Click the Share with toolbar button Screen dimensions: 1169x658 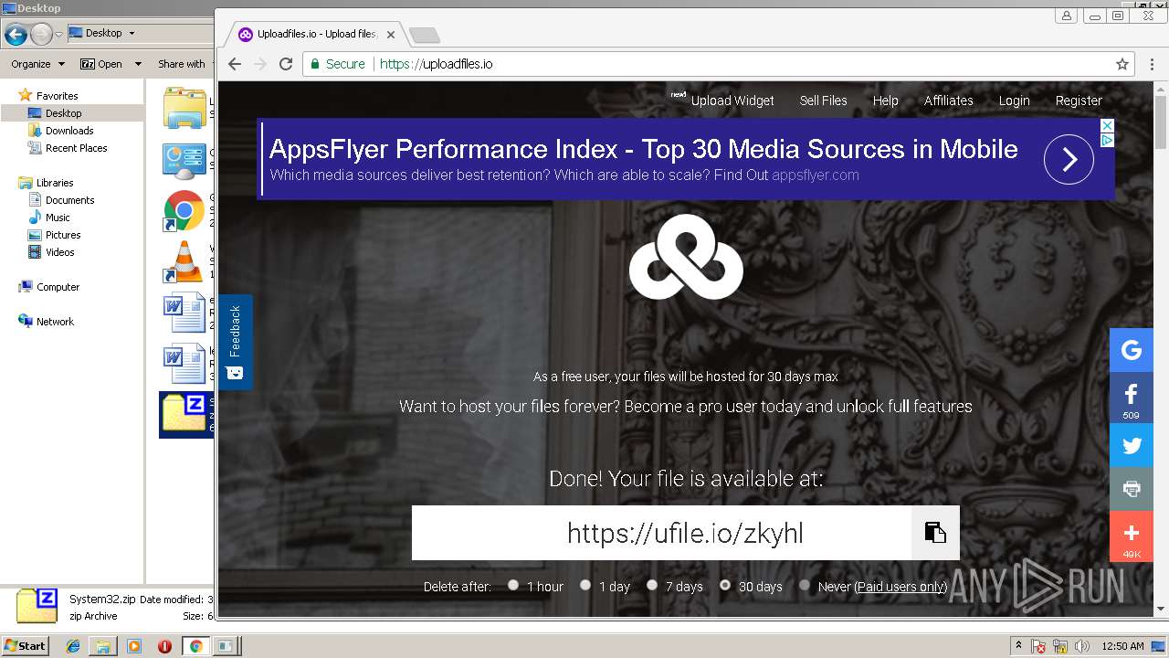(181, 64)
